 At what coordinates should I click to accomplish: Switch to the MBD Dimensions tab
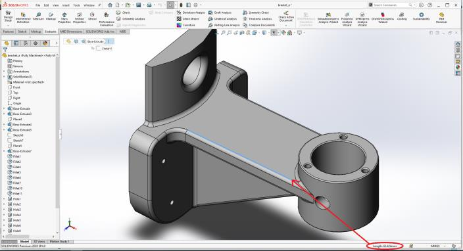point(71,32)
